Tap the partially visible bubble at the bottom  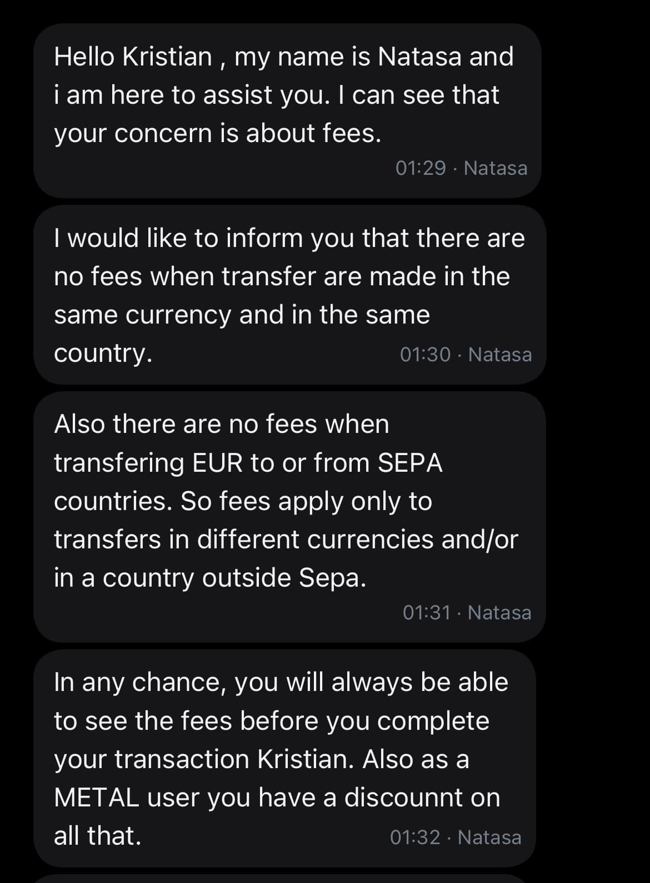click(283, 879)
